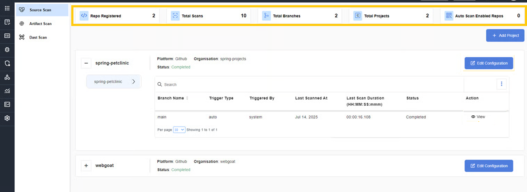Open settings gear in left sidebar
This screenshot has height=192, width=527.
point(7,118)
